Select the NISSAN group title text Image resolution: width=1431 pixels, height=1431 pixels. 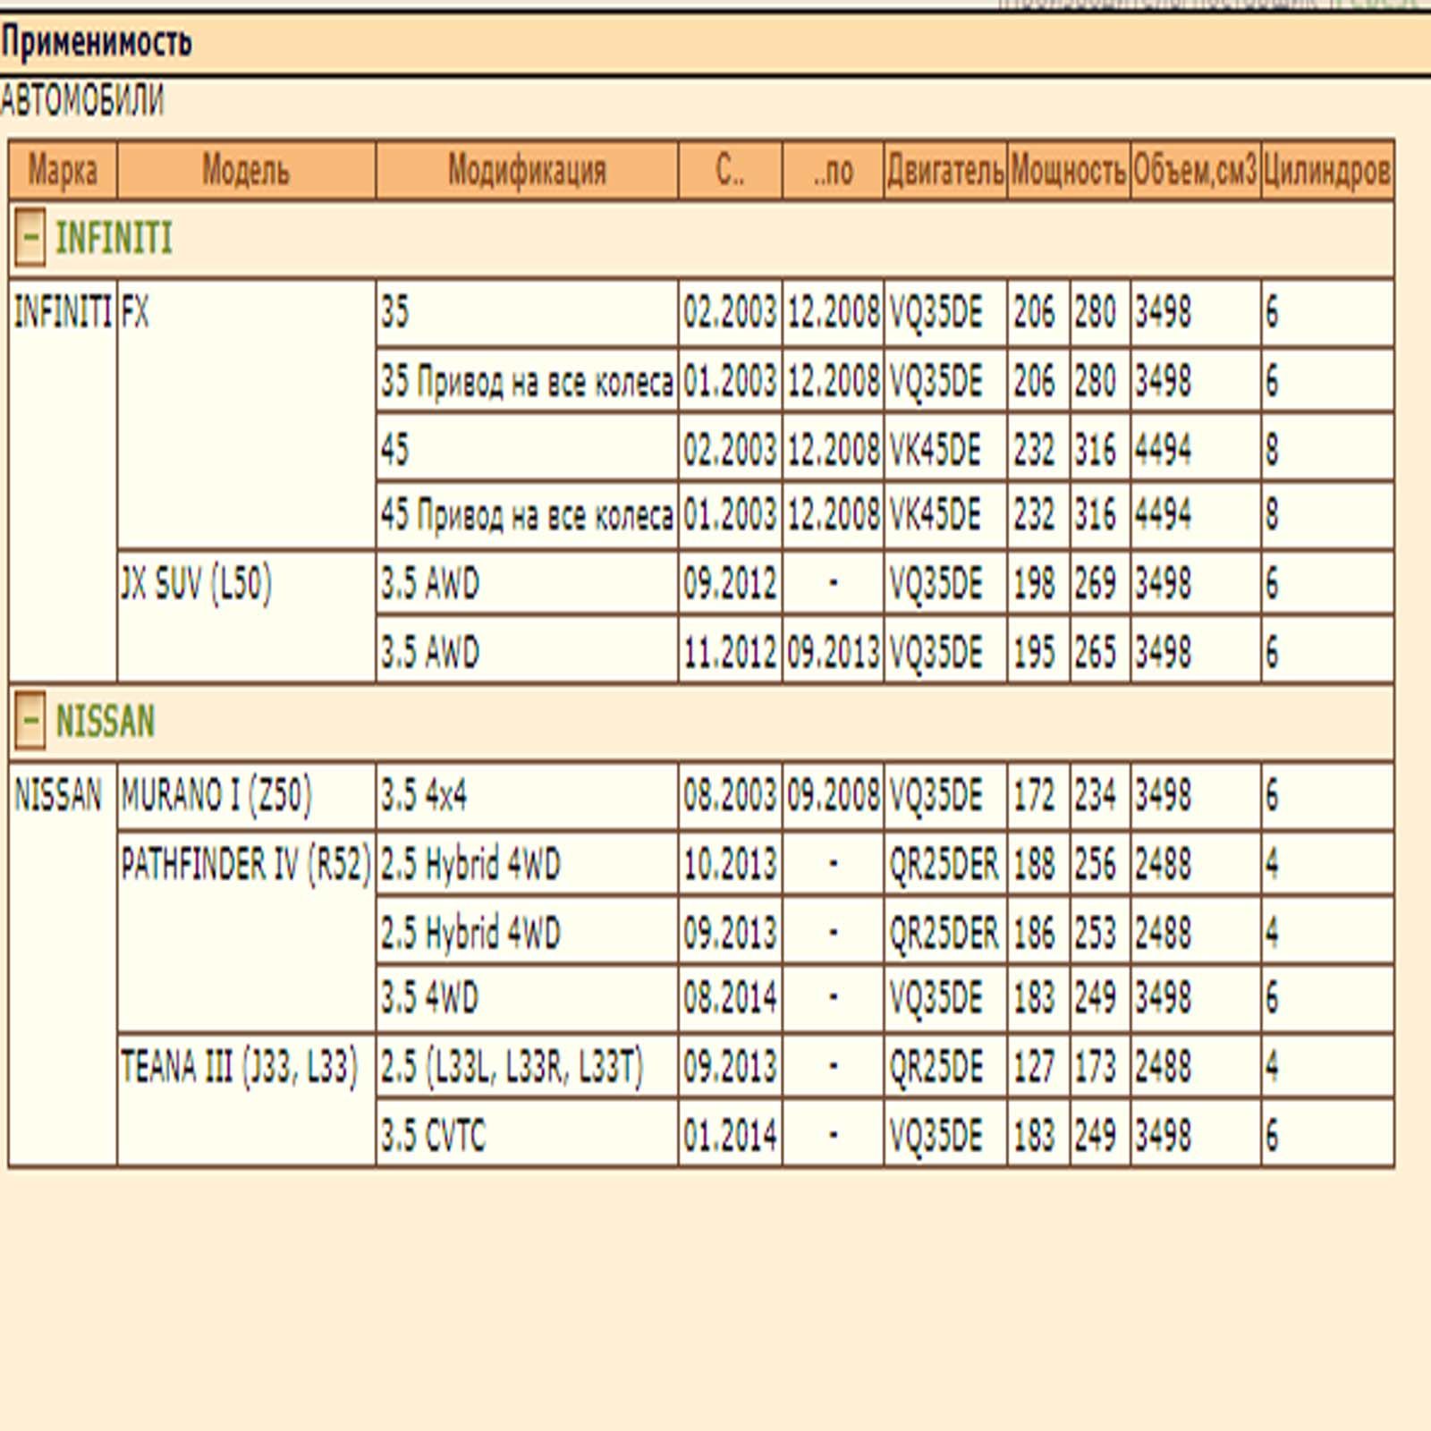[x=105, y=721]
